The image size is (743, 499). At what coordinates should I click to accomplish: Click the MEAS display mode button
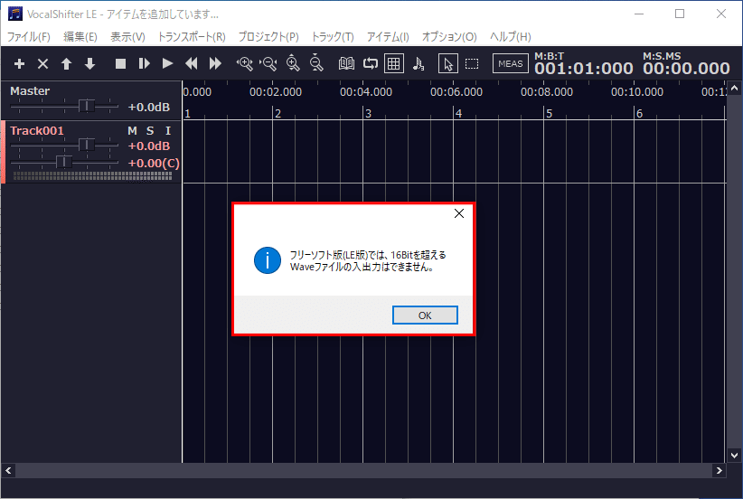(x=511, y=63)
